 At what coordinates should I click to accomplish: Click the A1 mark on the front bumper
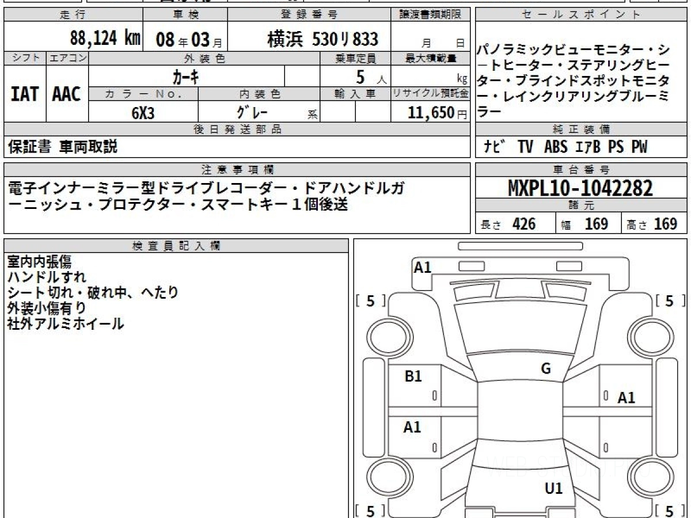tap(423, 267)
